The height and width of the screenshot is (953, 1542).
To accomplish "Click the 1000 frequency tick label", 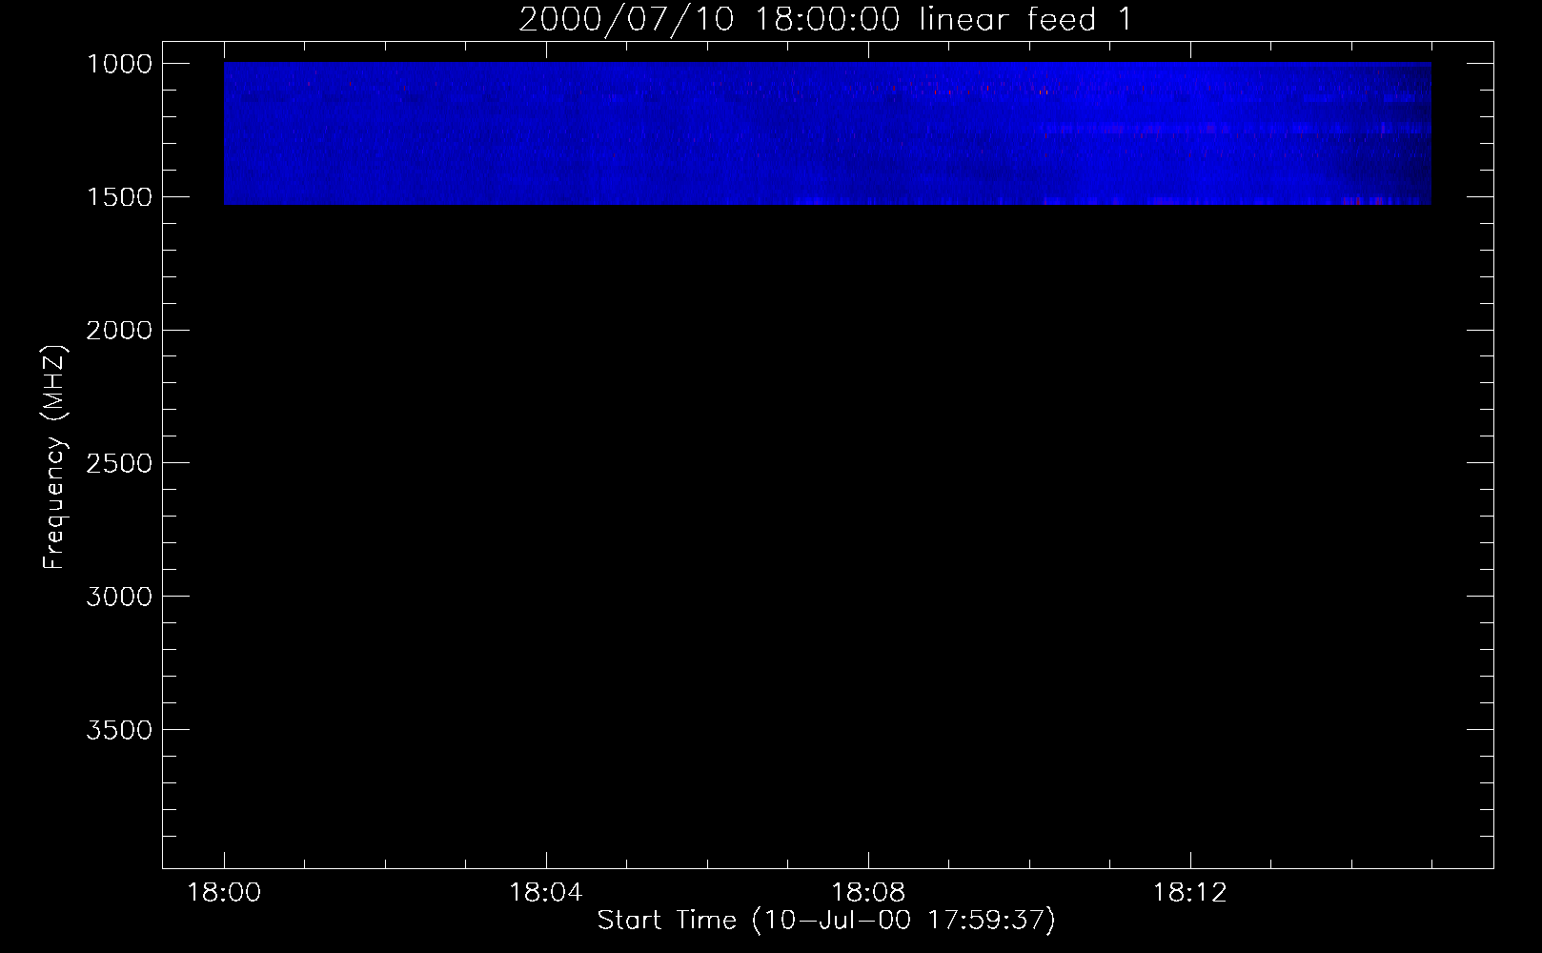I will point(119,64).
